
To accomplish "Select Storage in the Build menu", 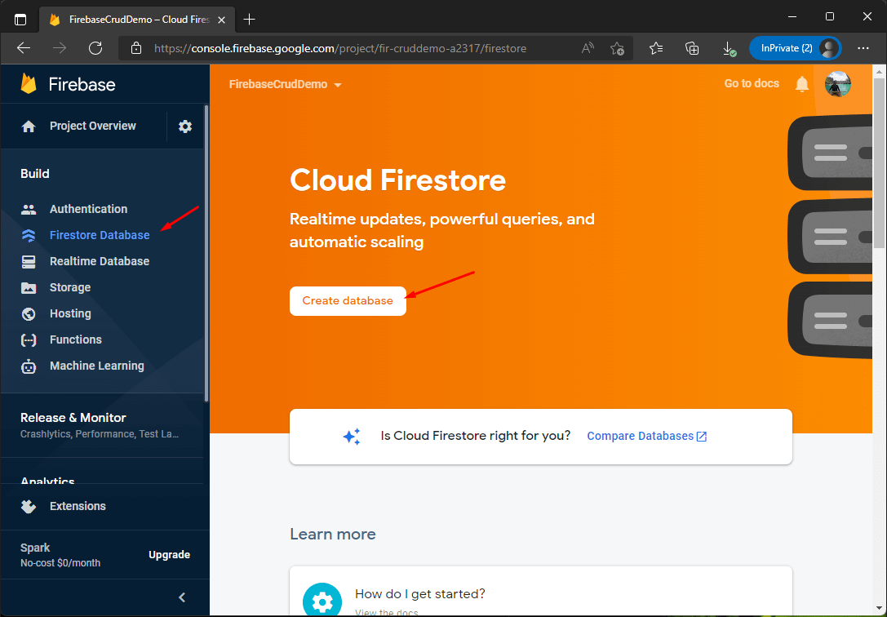I will pyautogui.click(x=70, y=287).
